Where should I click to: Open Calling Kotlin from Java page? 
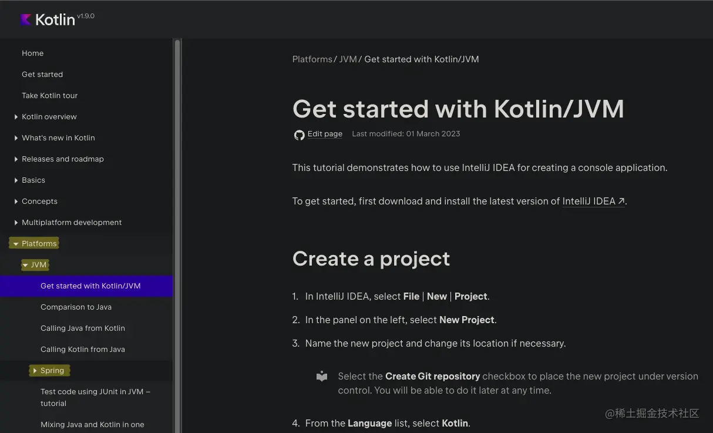(82, 350)
